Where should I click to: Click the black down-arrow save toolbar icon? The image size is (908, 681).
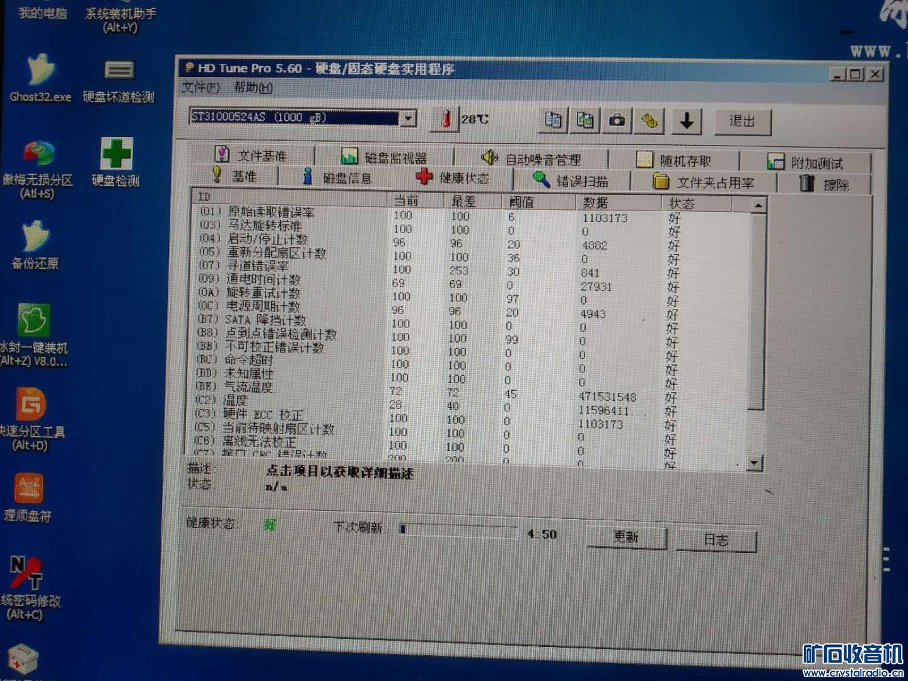coord(685,120)
